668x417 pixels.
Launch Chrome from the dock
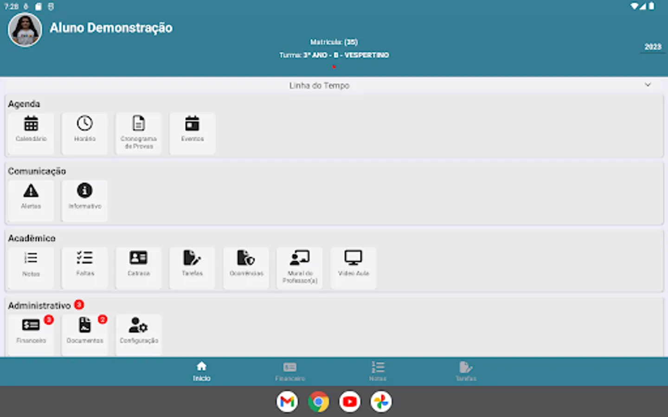(x=319, y=402)
